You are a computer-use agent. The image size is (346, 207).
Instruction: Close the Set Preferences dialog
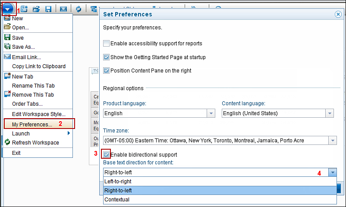338,14
